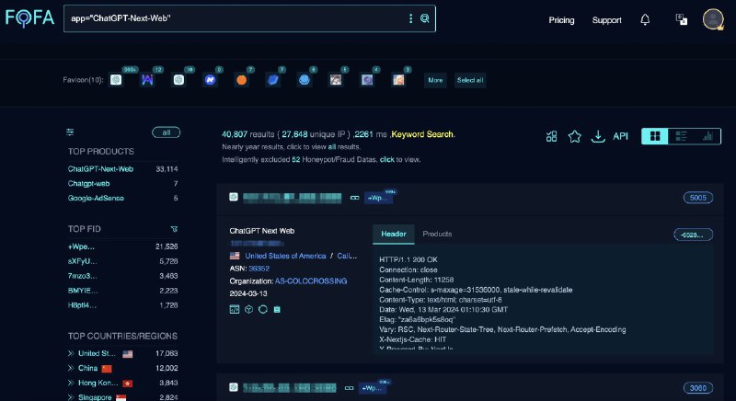Click inside the search query input field

point(230,18)
